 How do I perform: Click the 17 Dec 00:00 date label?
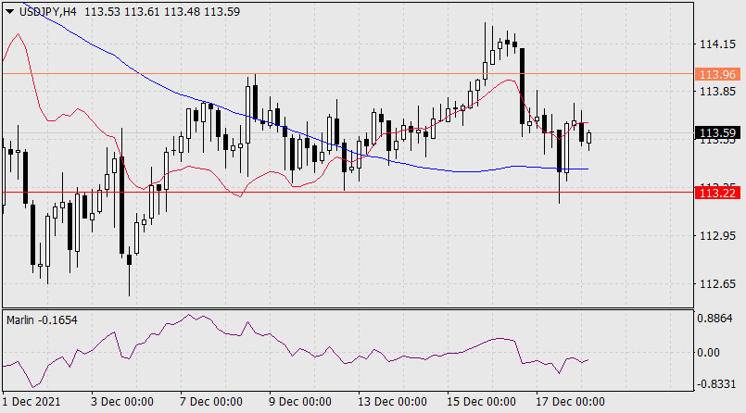pyautogui.click(x=571, y=402)
